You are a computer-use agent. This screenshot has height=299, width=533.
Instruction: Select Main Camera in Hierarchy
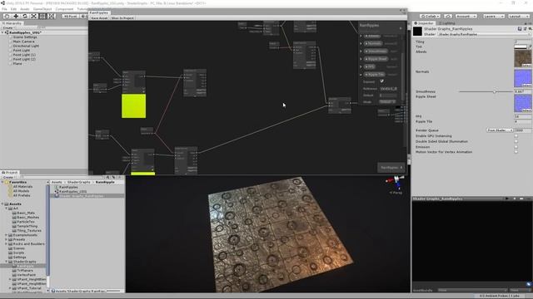(x=24, y=42)
